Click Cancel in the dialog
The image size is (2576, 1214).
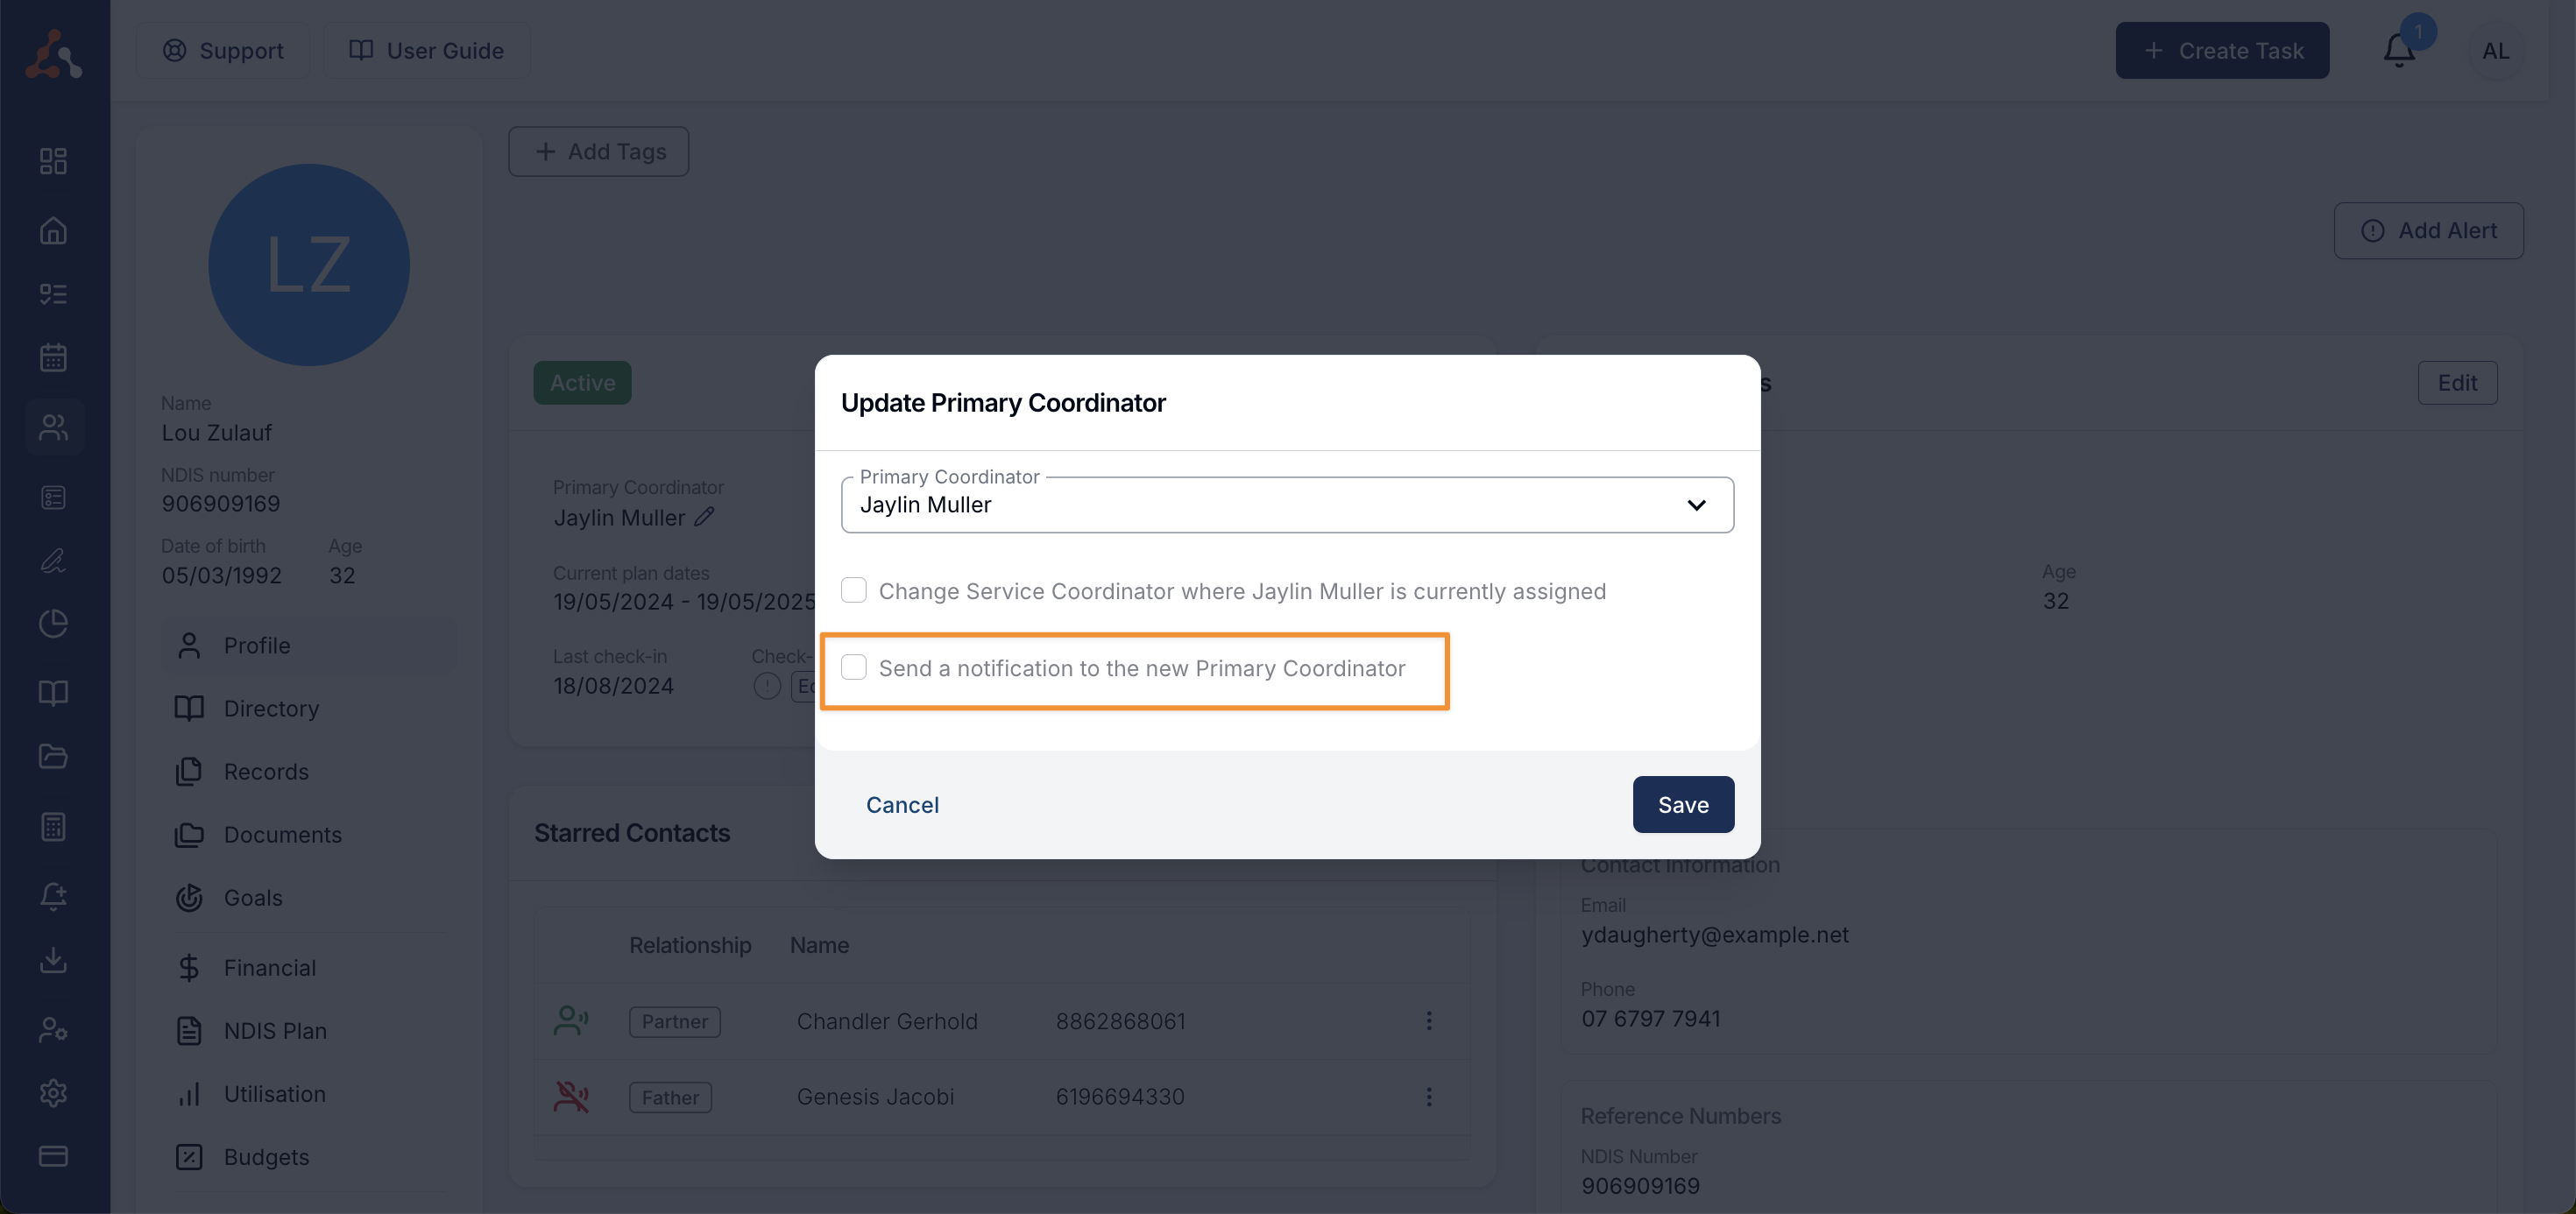pyautogui.click(x=902, y=804)
